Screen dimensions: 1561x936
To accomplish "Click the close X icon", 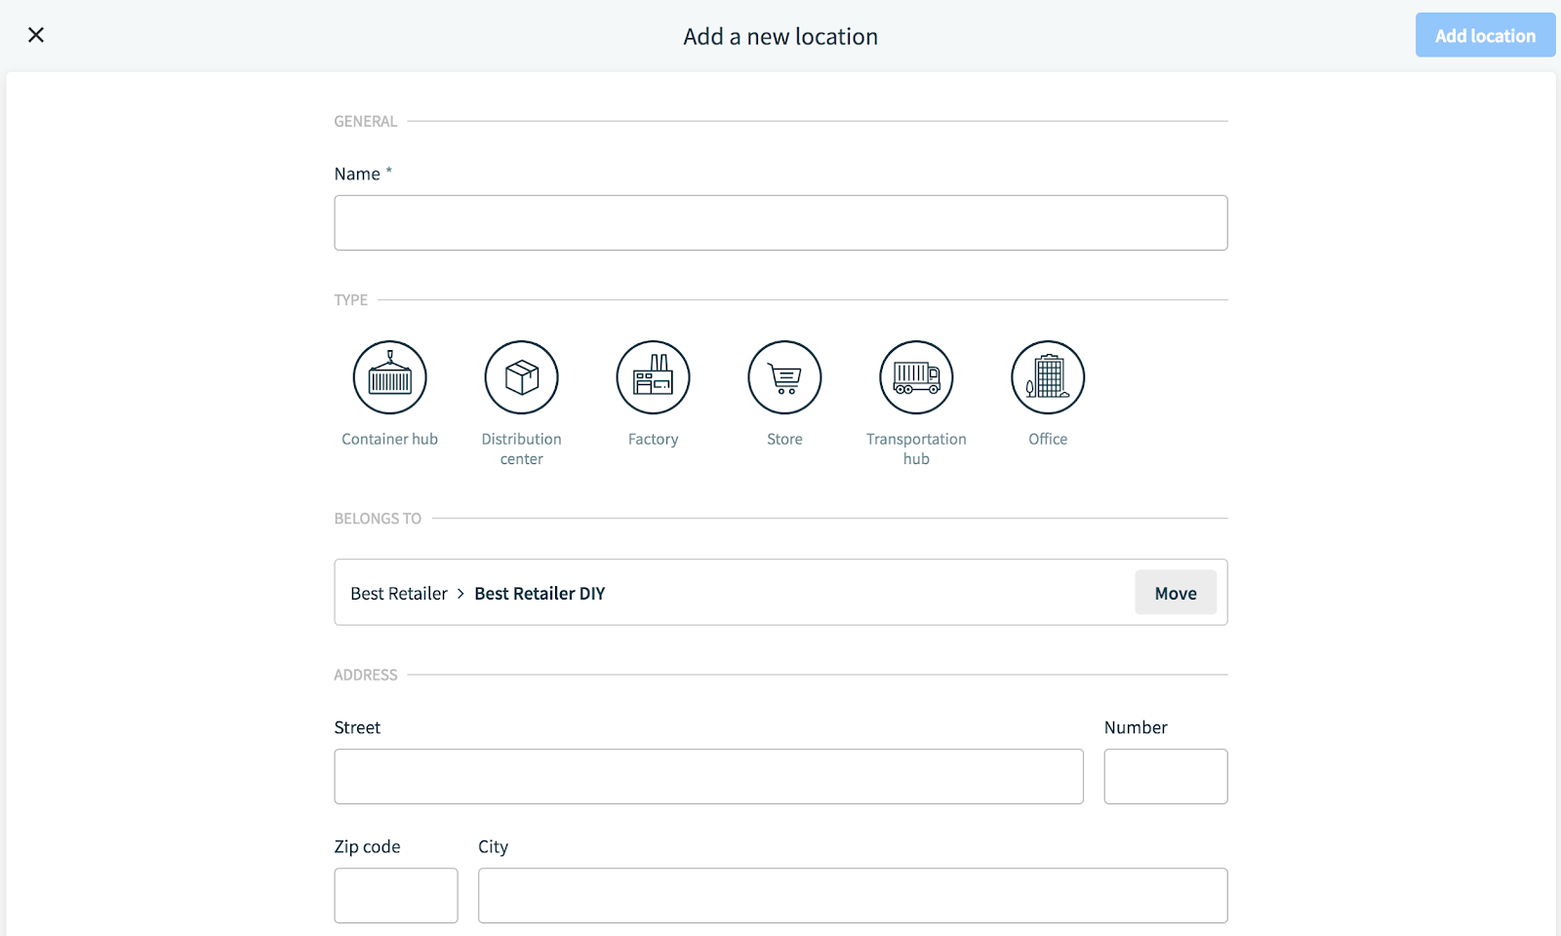I will click(36, 34).
